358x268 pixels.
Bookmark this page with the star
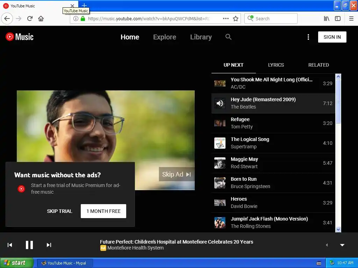pos(236,18)
